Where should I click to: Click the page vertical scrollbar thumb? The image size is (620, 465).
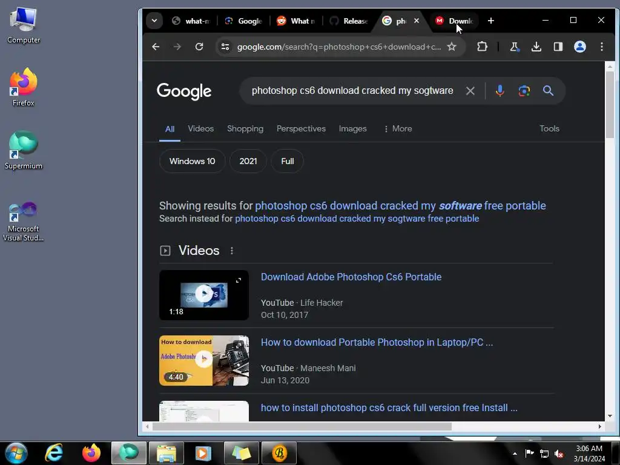tap(610, 105)
